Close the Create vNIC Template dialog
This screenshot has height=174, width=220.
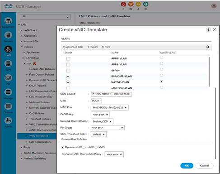click(215, 29)
